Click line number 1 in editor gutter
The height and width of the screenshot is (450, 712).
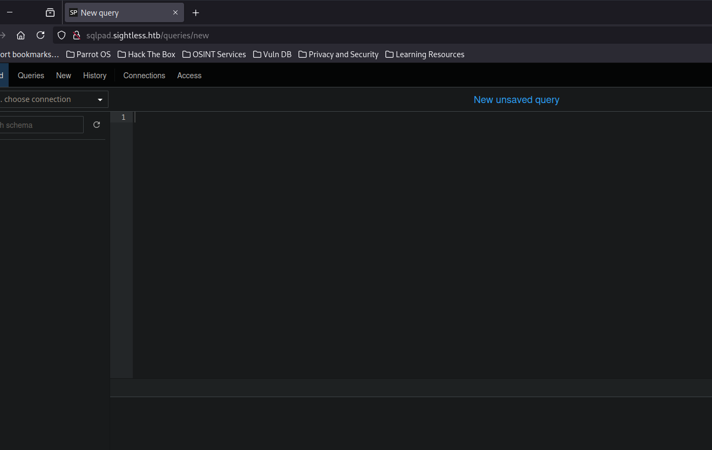coord(123,117)
